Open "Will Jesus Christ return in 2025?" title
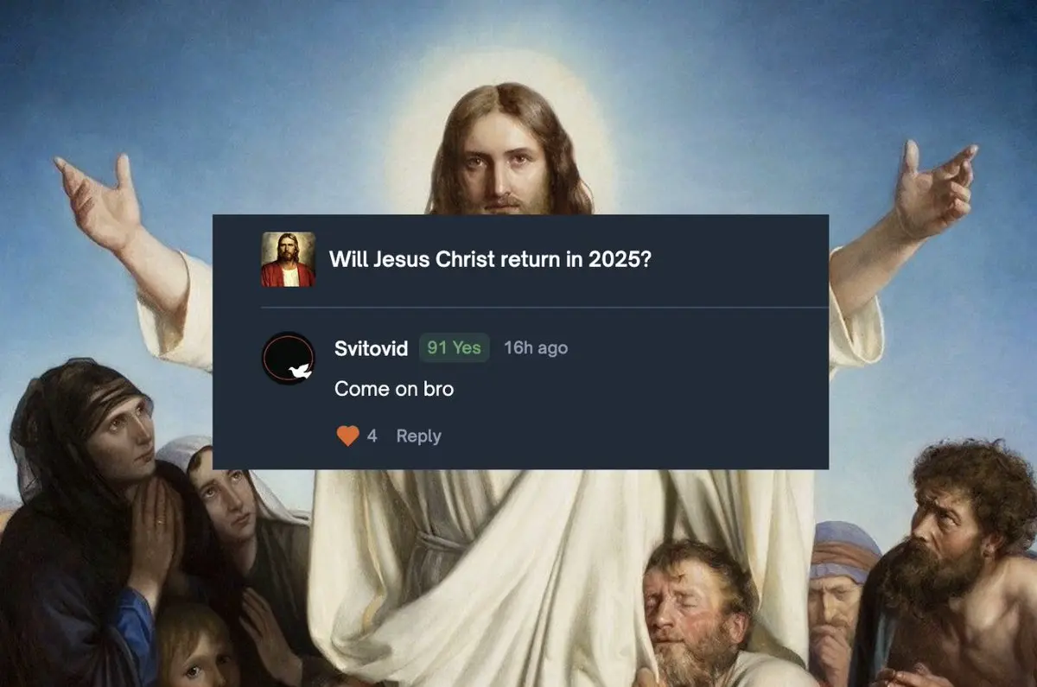The width and height of the screenshot is (1037, 687). tap(490, 260)
